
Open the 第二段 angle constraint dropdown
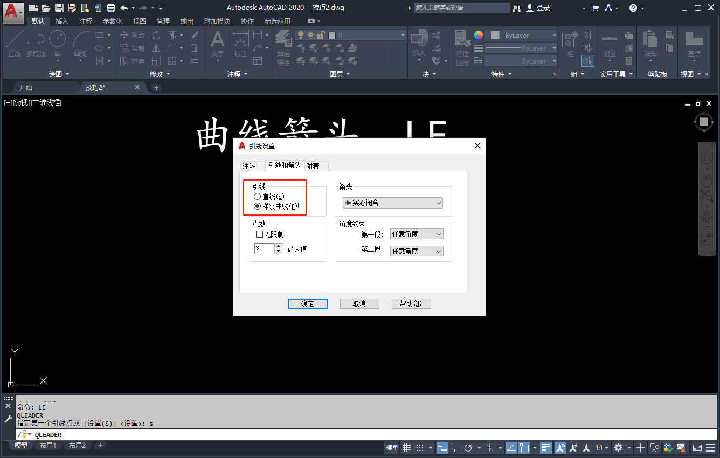point(417,251)
